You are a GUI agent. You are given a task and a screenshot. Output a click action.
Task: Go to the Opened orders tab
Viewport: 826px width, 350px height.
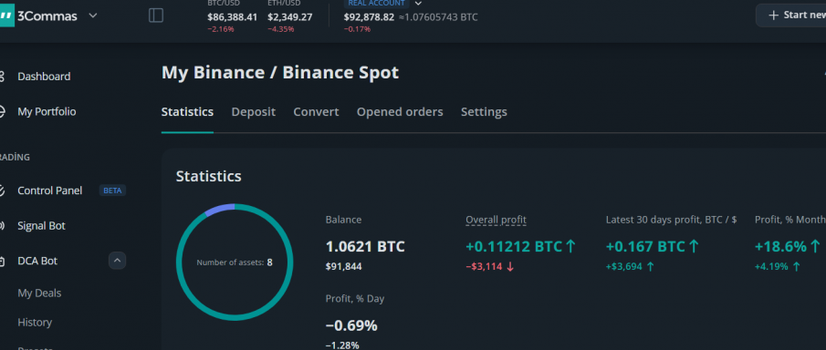400,111
